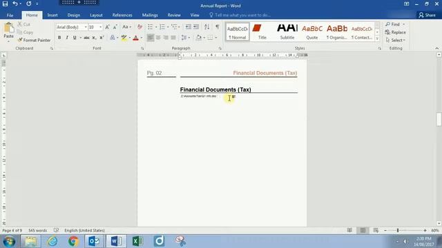Center-align the paragraph

pyautogui.click(x=158, y=38)
